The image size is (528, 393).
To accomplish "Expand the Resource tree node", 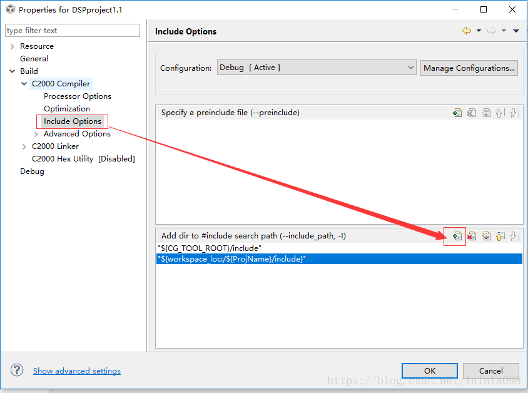I will (x=13, y=46).
